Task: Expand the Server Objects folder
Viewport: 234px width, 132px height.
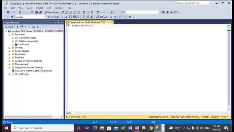Action: click(10, 51)
